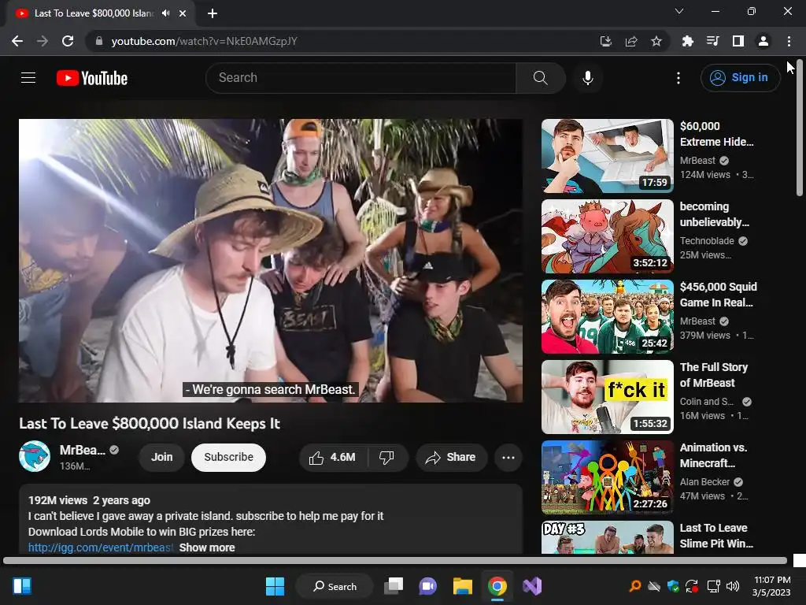
Task: Select the Last To Leave tab
Action: [x=101, y=13]
